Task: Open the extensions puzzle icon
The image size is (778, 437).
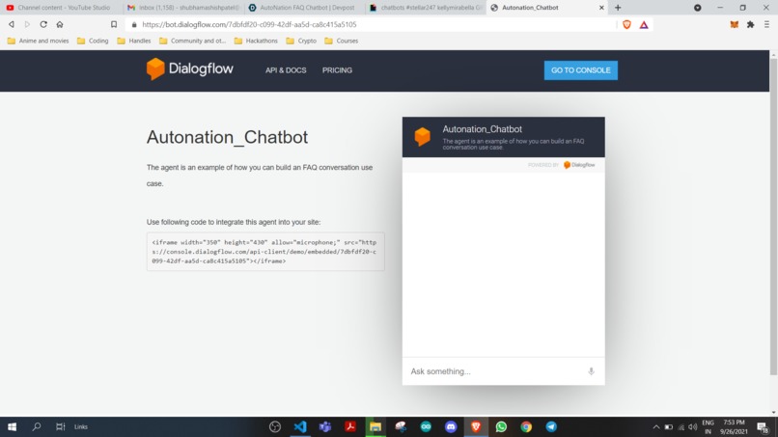Action: click(750, 24)
